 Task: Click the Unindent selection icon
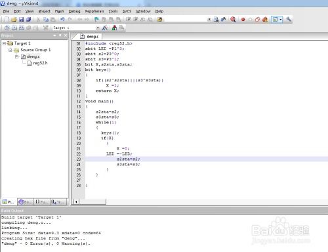136,20
